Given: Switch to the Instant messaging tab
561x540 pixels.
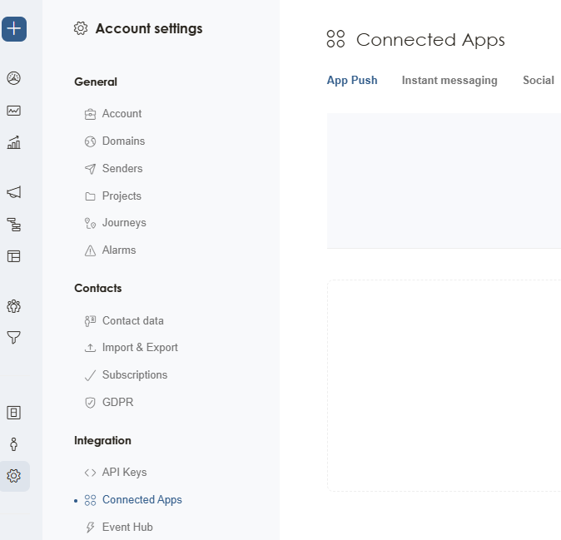Looking at the screenshot, I should tap(449, 81).
